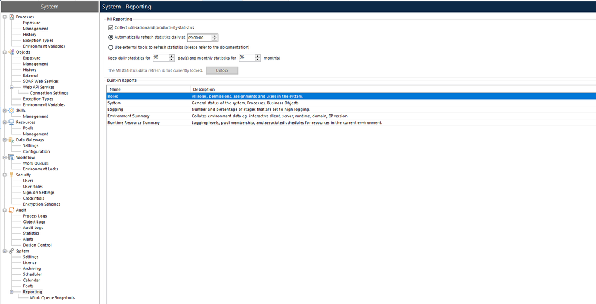596x304 pixels.
Task: Collapse the Skills tree node
Action: coord(5,111)
